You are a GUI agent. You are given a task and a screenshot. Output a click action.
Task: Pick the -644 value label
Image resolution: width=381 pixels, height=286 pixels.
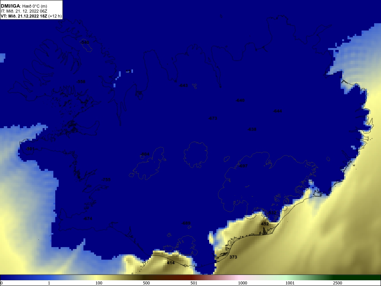click(x=277, y=111)
